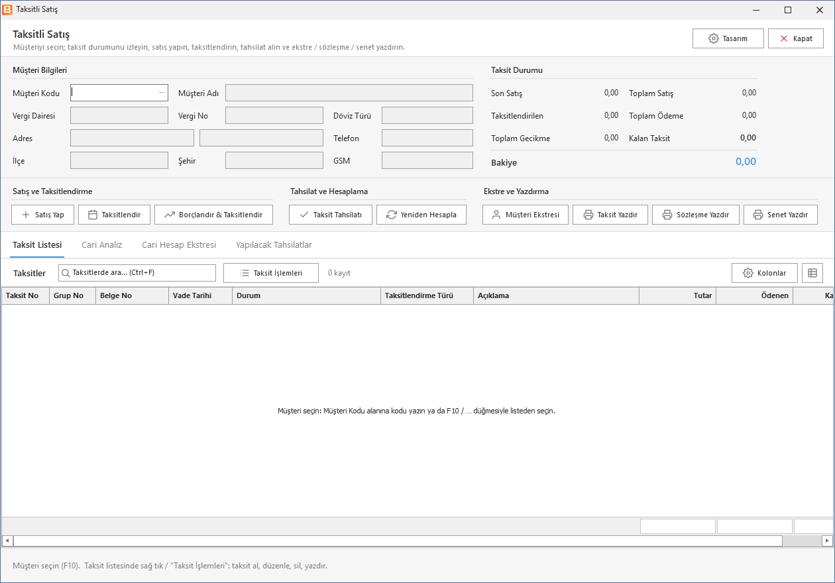The height and width of the screenshot is (583, 835).
Task: Click the Döviz Türü field
Action: (x=427, y=115)
